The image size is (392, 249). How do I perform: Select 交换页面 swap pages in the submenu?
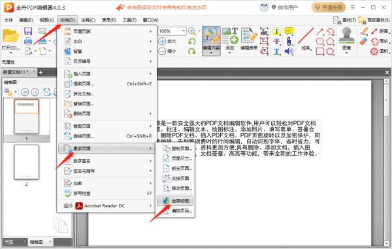175,179
